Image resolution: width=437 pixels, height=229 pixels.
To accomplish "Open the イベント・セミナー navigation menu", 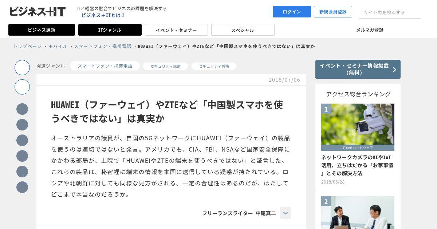I will pyautogui.click(x=176, y=30).
